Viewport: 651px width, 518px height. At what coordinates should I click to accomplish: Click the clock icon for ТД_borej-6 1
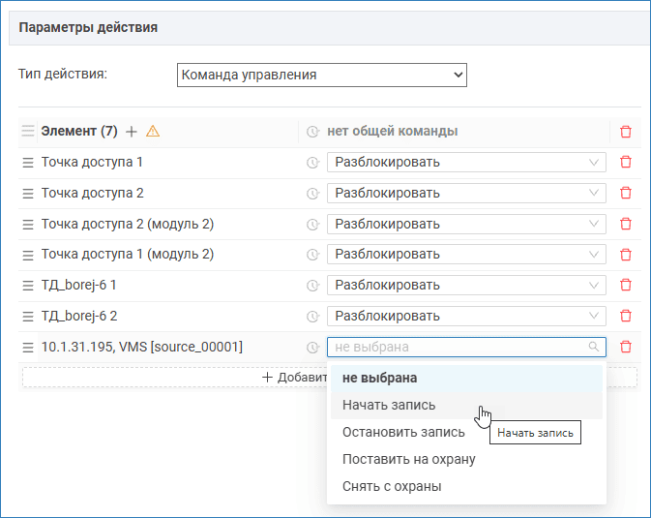312,286
